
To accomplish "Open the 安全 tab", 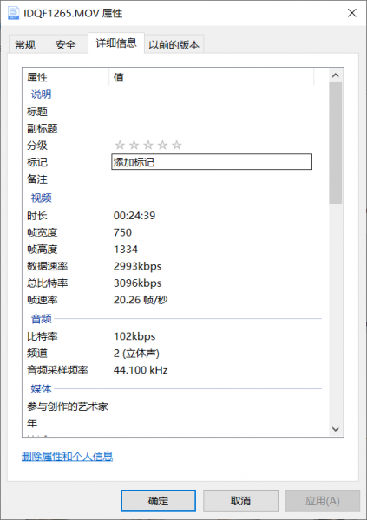I will coord(65,44).
